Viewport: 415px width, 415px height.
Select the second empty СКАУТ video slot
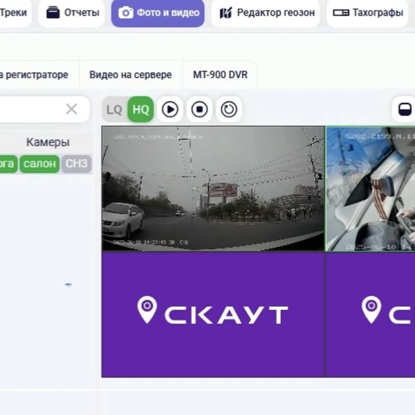[x=370, y=315]
